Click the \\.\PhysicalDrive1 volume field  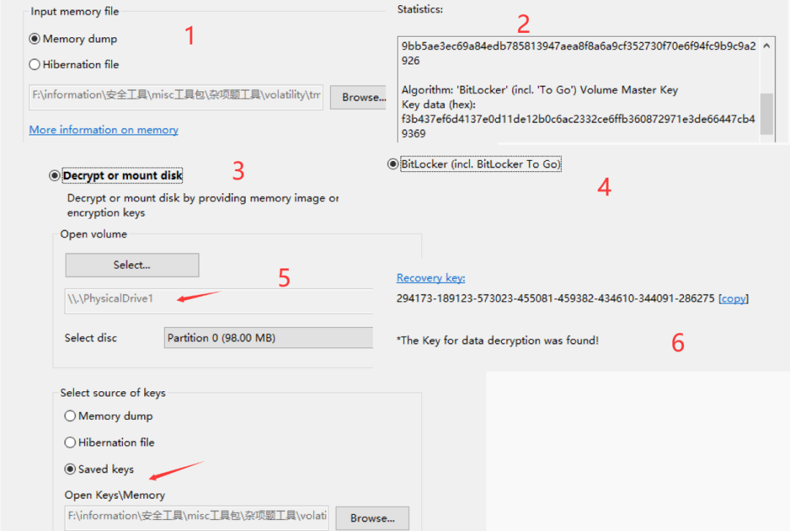219,301
